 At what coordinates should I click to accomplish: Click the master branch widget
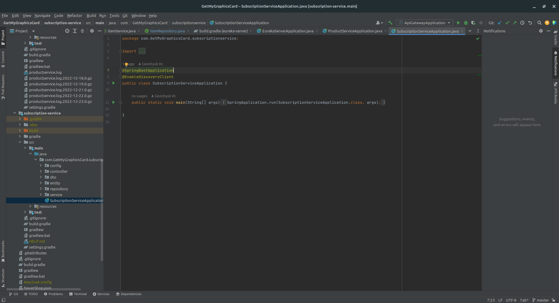pos(540,300)
